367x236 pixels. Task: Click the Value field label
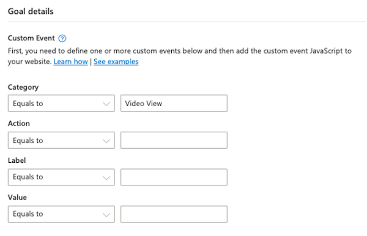[17, 198]
